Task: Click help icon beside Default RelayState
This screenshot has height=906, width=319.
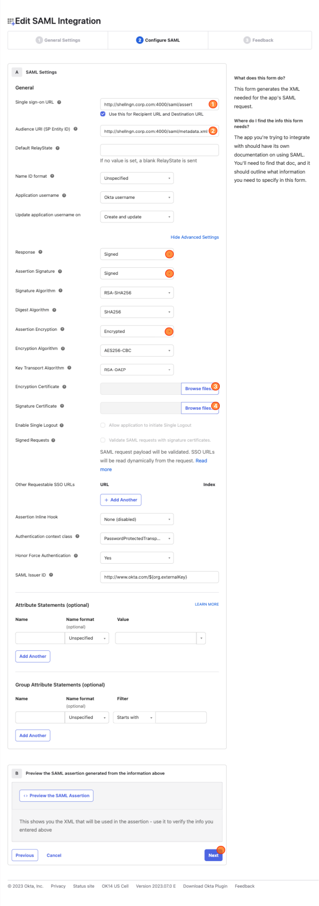Action: pos(58,148)
